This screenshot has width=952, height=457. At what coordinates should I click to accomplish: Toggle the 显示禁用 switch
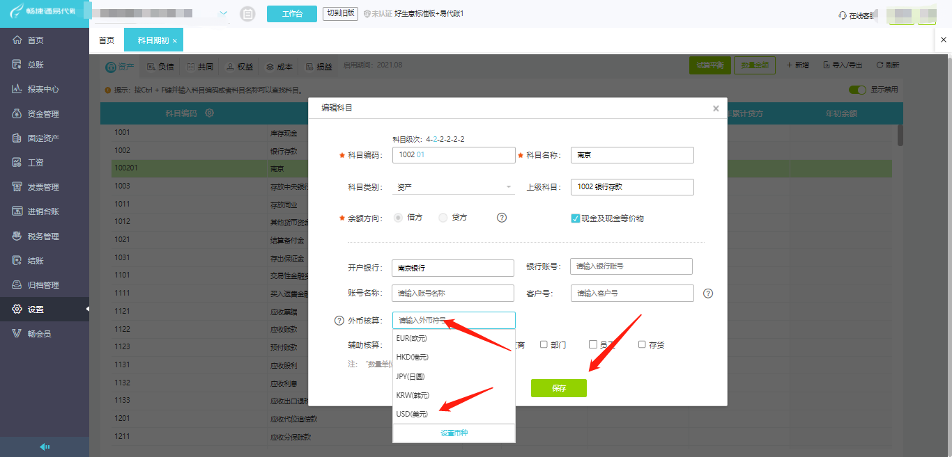click(x=857, y=90)
